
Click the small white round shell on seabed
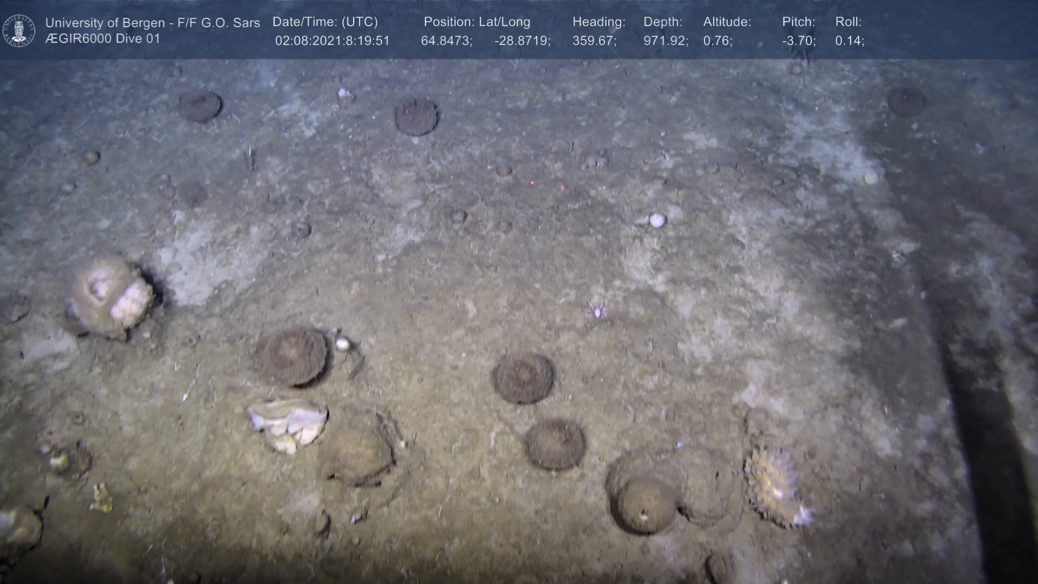(x=657, y=220)
